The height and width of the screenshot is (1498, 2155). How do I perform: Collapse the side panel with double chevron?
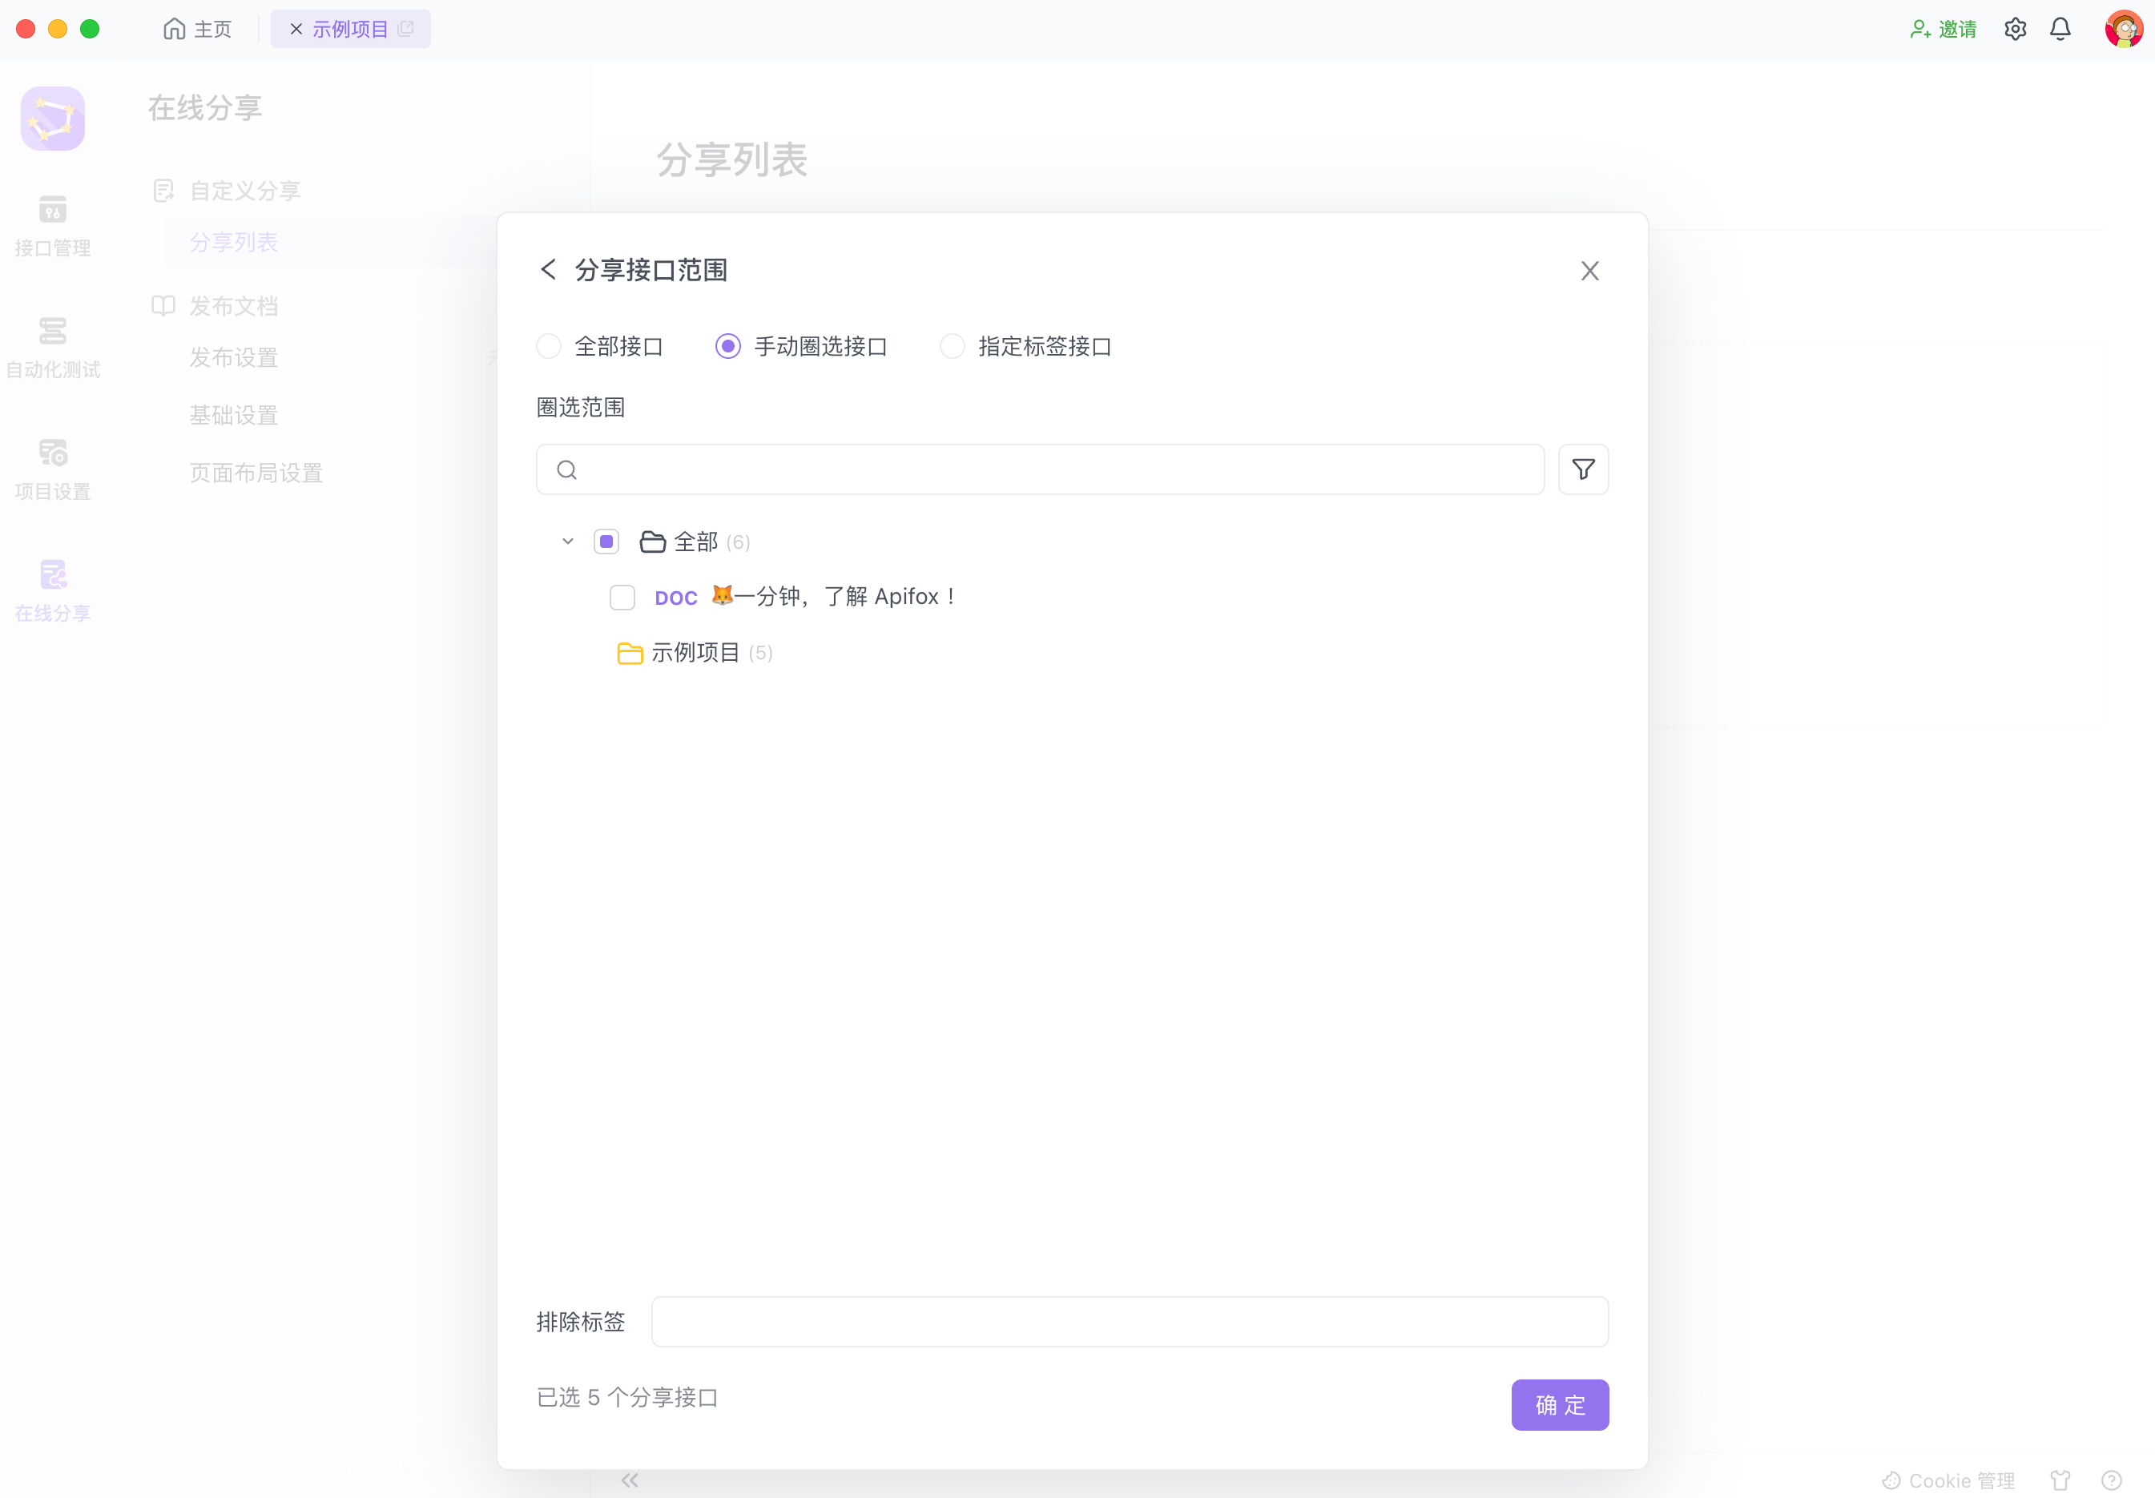(629, 1480)
